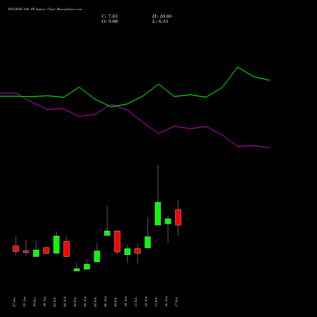Viewport: 317px width, 317px height.
Task: Select the large red candlestick for 09 Feb
Action: pos(117,242)
